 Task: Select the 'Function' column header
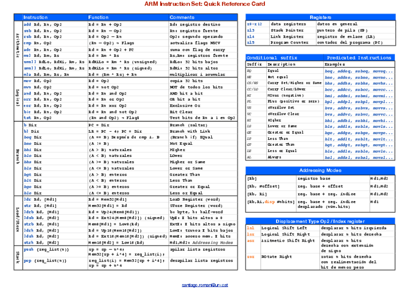(98, 17)
